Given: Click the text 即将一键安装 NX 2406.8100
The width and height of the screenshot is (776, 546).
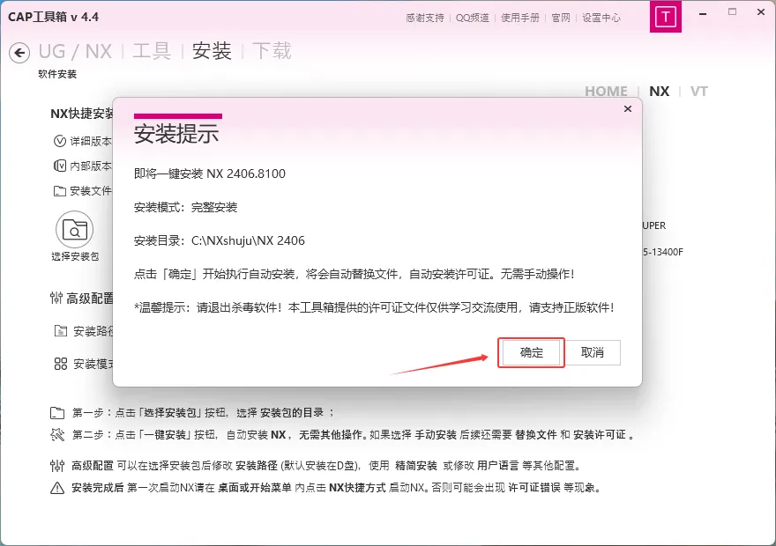Looking at the screenshot, I should coord(209,174).
